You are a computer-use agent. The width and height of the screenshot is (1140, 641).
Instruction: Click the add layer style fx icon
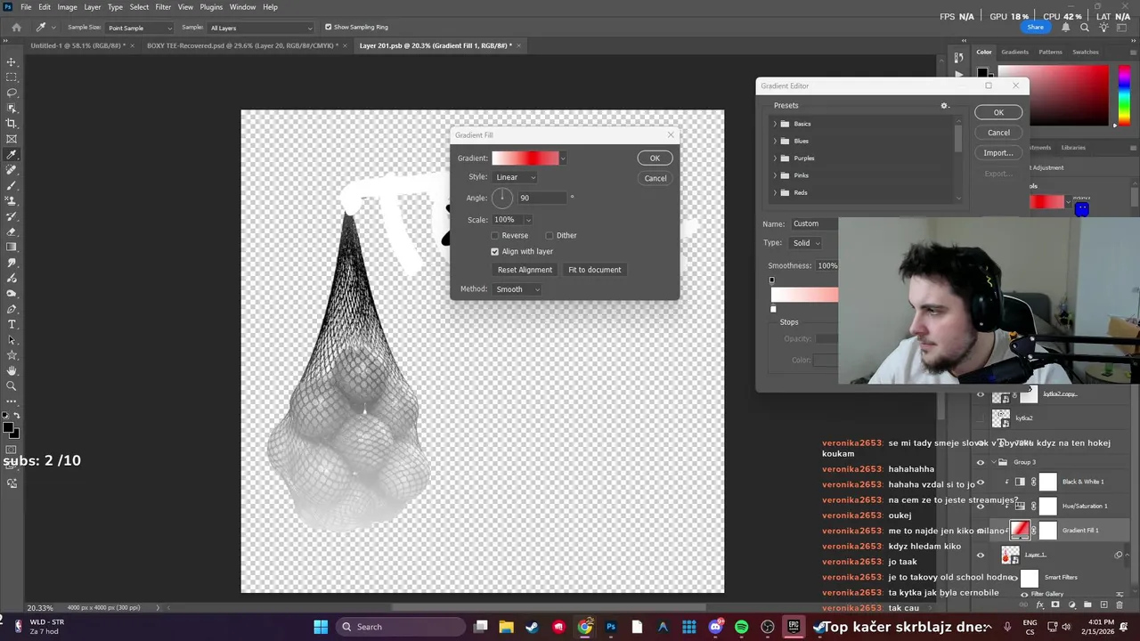[1039, 604]
